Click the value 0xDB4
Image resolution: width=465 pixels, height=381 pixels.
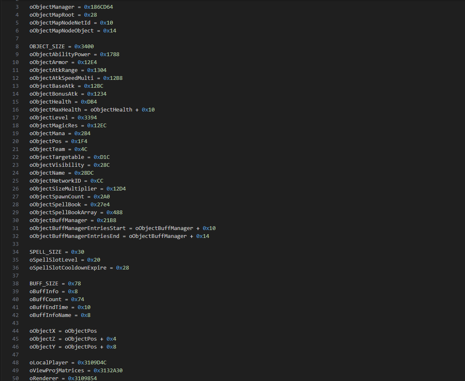coord(89,102)
